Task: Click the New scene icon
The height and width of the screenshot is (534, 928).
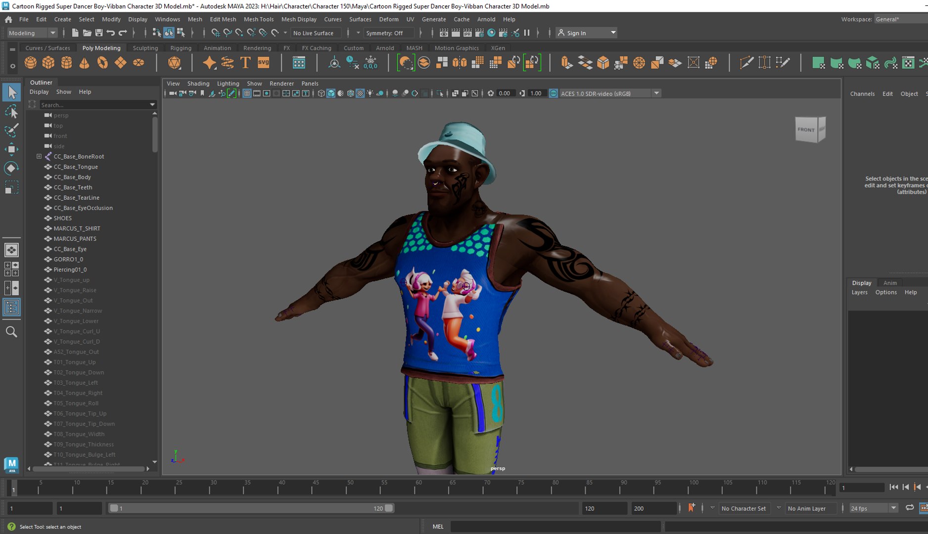Action: pyautogui.click(x=75, y=33)
